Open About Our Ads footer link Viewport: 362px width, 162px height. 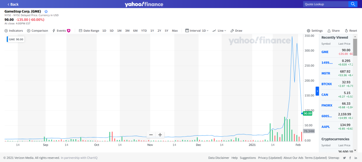pos(293,158)
